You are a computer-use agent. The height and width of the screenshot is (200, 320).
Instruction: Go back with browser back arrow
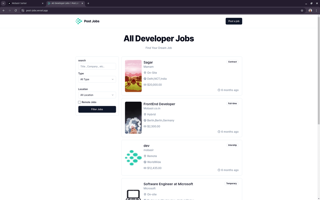coord(4,10)
